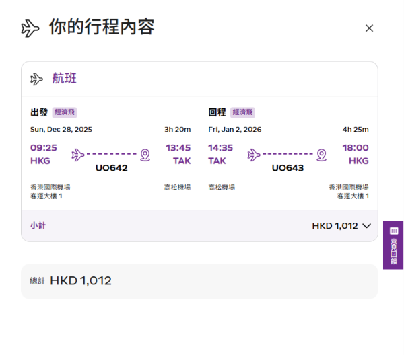Click the destination pin icon for UO642
This screenshot has width=404, height=355.
(x=145, y=155)
